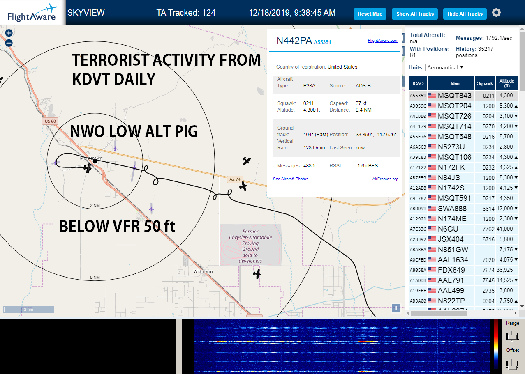Sort the table by the Squawk column header
Viewport: 525px width, 374px height.
pyautogui.click(x=485, y=83)
